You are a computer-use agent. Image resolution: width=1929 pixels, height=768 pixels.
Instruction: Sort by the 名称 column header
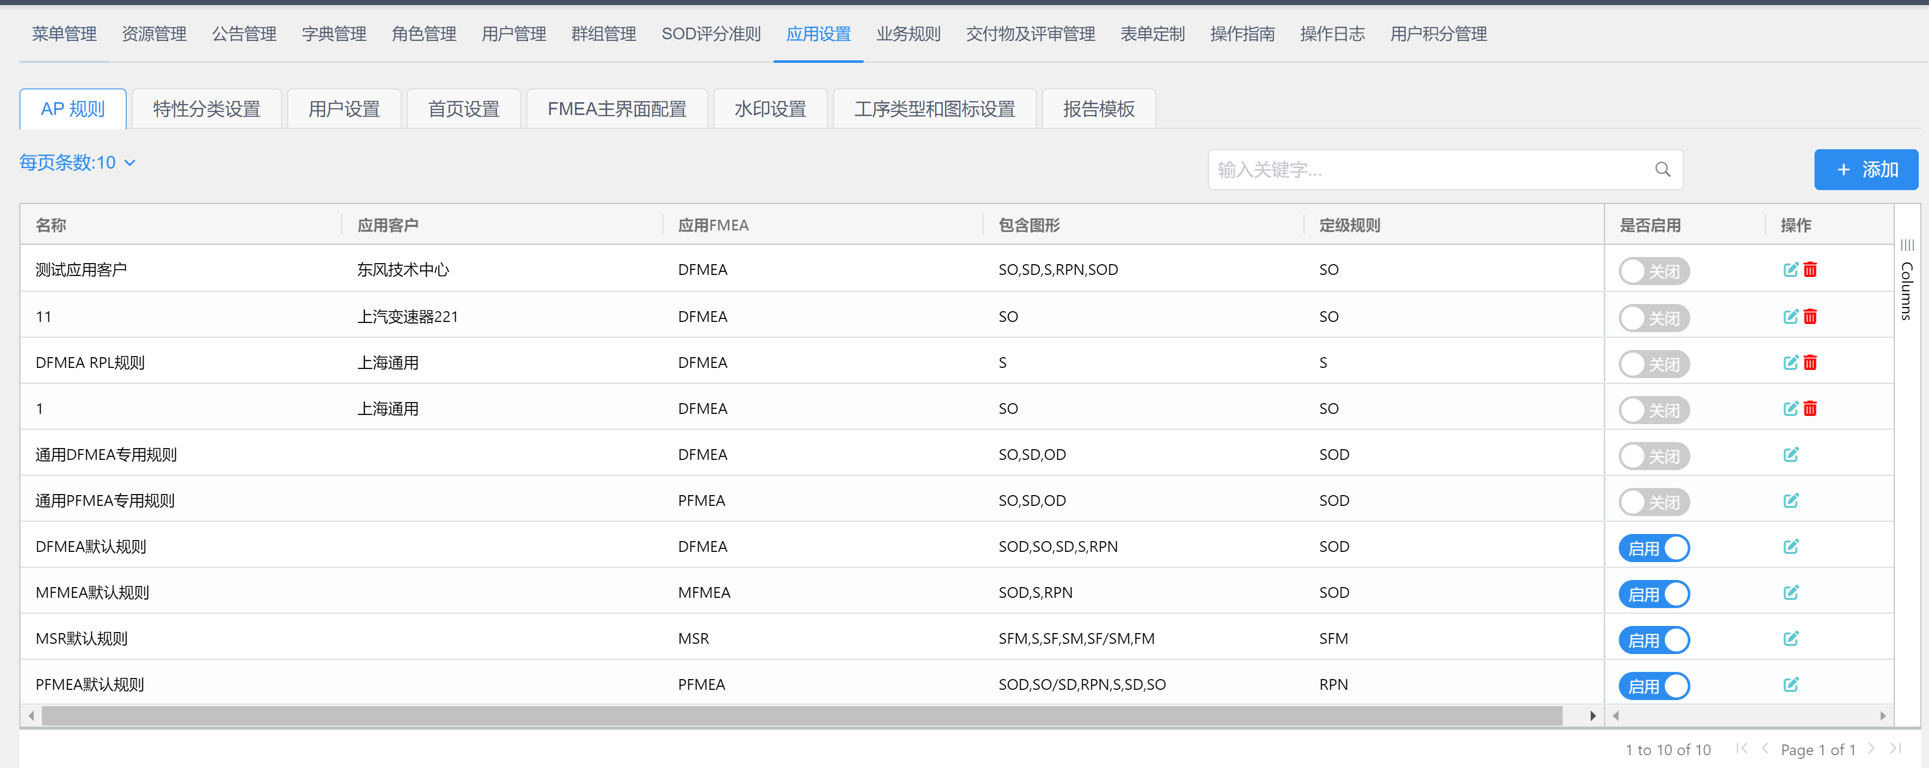click(51, 225)
